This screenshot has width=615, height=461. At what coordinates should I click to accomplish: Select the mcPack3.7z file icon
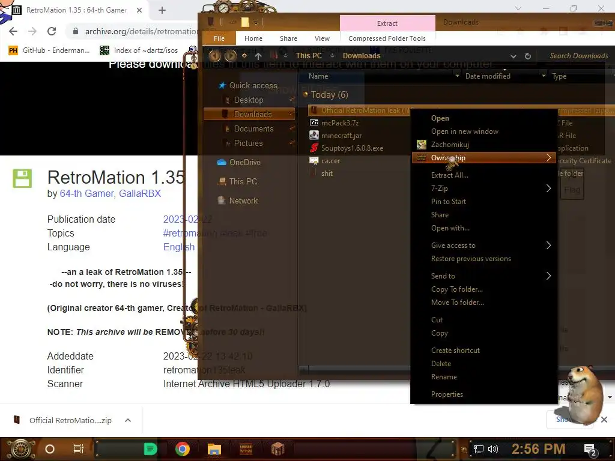tap(314, 122)
